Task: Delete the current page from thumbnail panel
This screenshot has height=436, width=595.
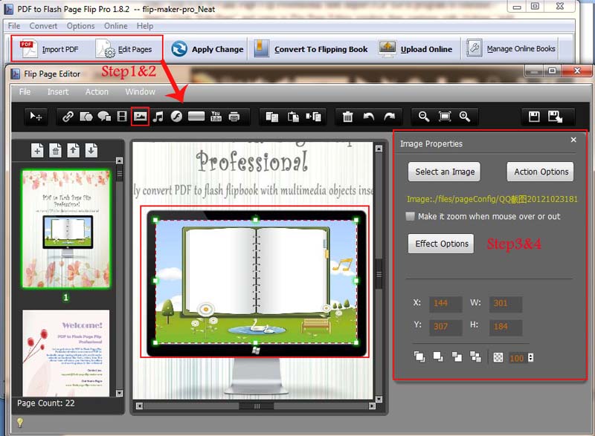Action: [x=55, y=151]
